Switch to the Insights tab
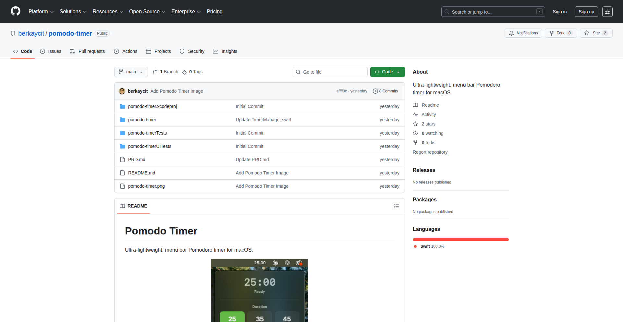This screenshot has width=623, height=322. [x=225, y=51]
